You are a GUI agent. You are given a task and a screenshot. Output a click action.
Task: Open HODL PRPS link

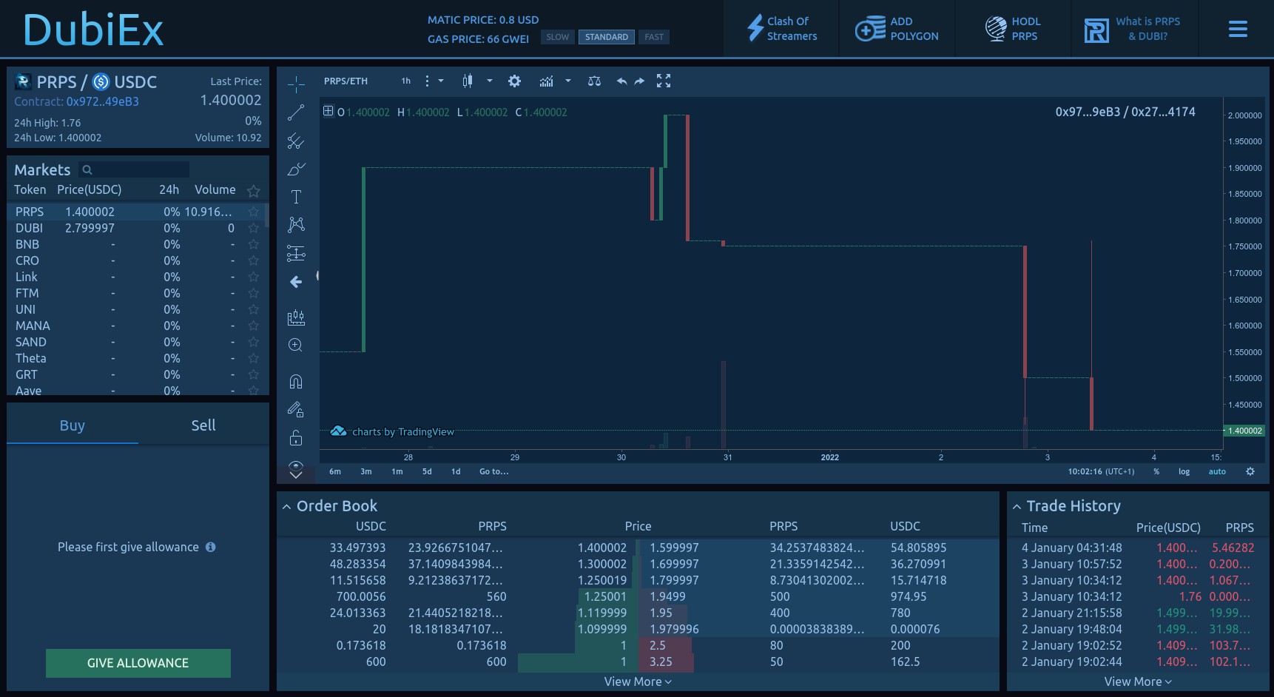pyautogui.click(x=1013, y=29)
